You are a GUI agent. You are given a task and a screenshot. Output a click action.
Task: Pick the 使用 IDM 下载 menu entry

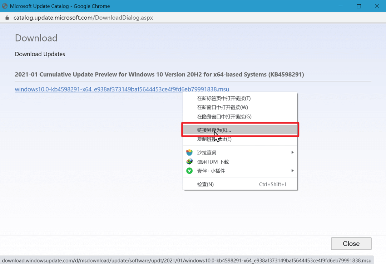click(213, 162)
